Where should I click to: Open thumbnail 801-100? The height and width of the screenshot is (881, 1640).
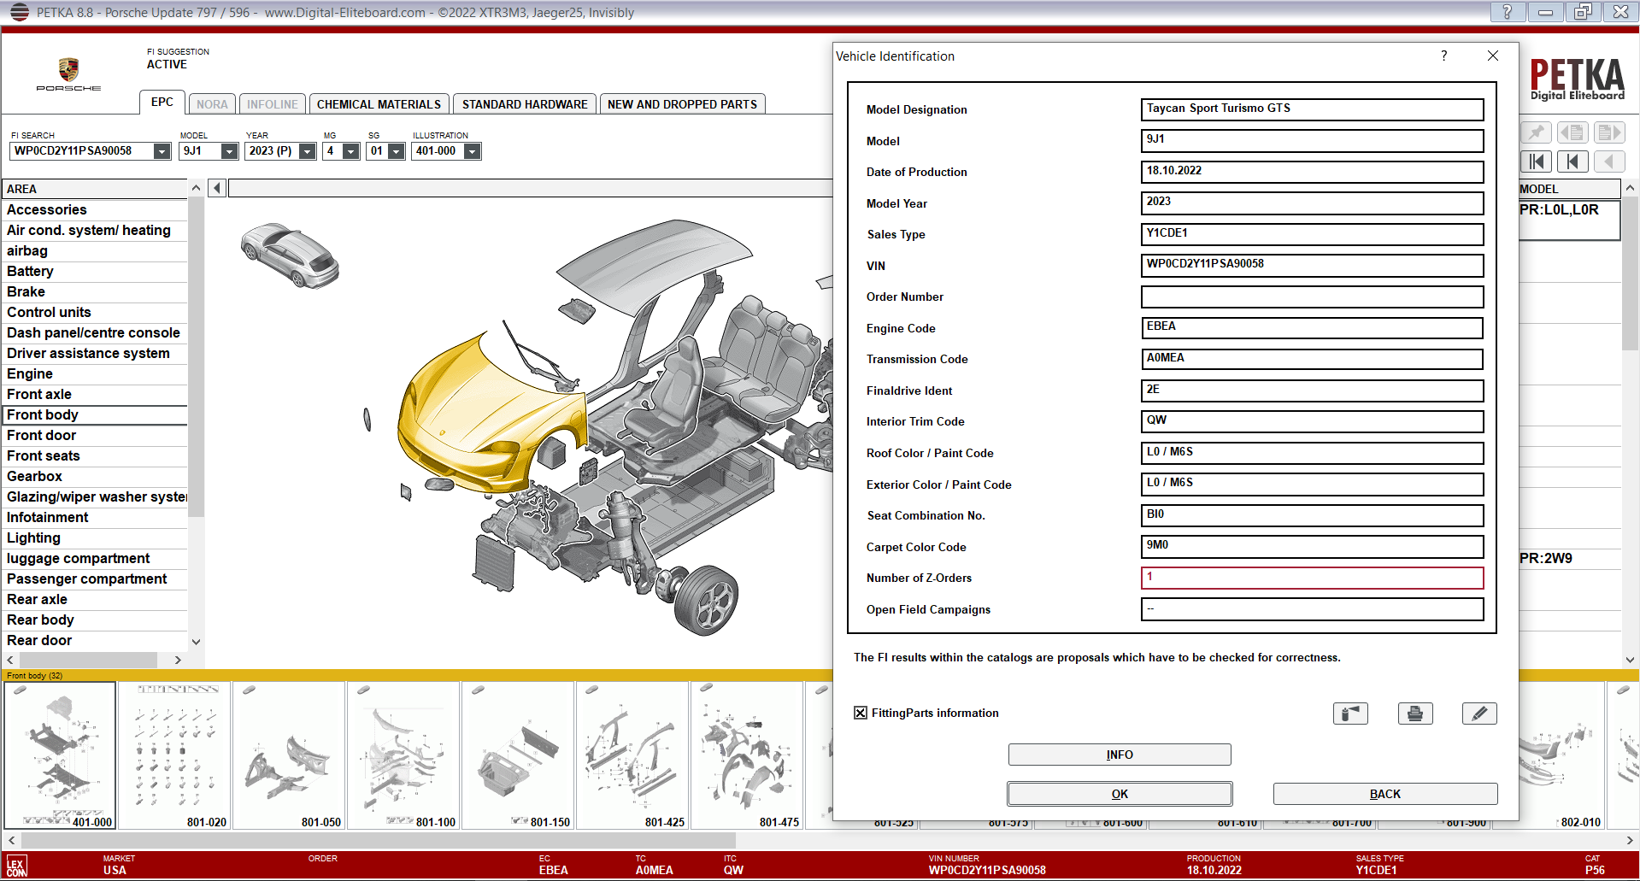click(403, 755)
